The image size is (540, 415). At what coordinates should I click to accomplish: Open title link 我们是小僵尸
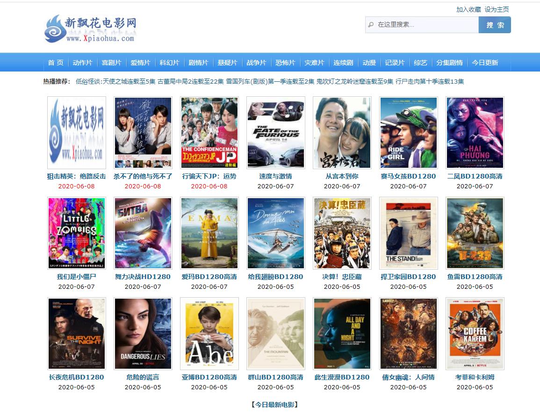pos(77,277)
